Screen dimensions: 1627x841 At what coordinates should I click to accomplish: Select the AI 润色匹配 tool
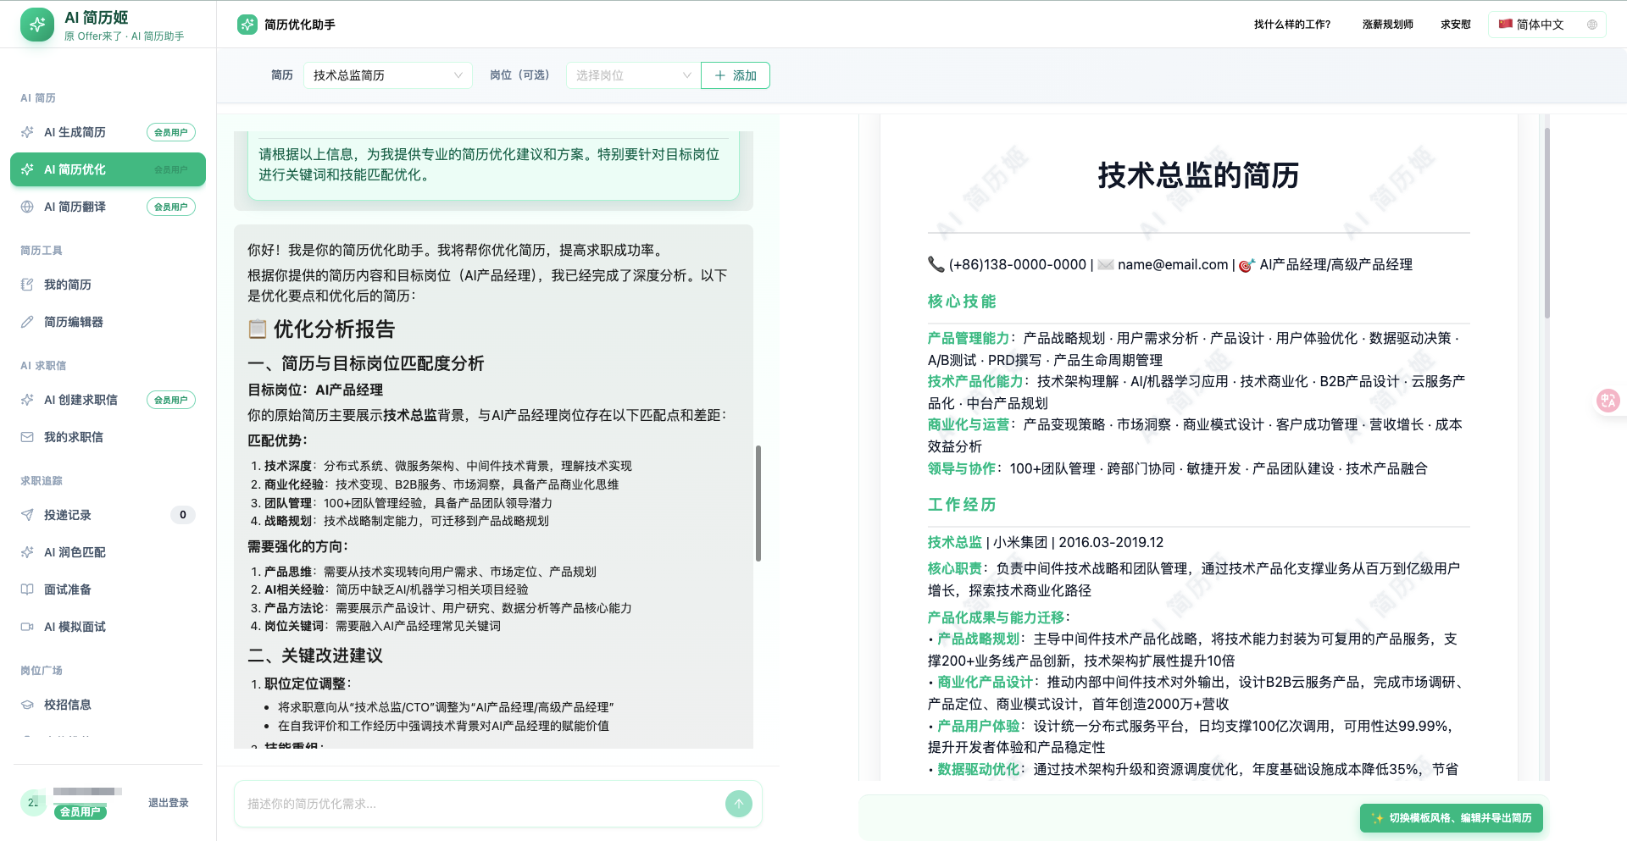(74, 552)
